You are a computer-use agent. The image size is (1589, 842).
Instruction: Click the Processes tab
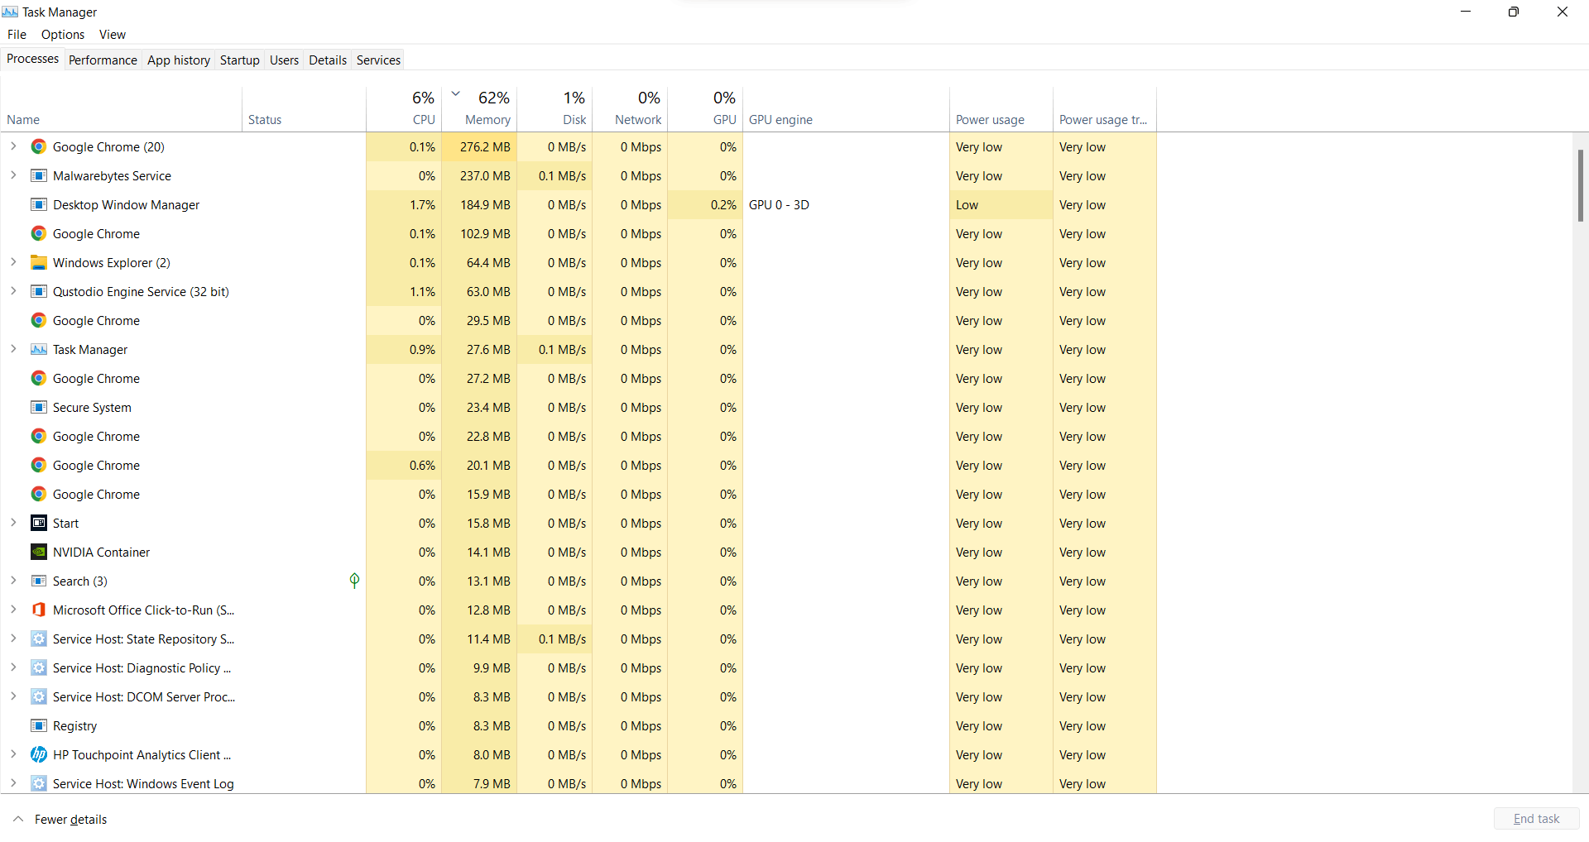[33, 59]
